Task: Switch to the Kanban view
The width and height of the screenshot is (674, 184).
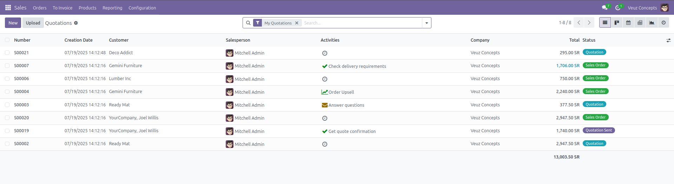Action: click(616, 23)
